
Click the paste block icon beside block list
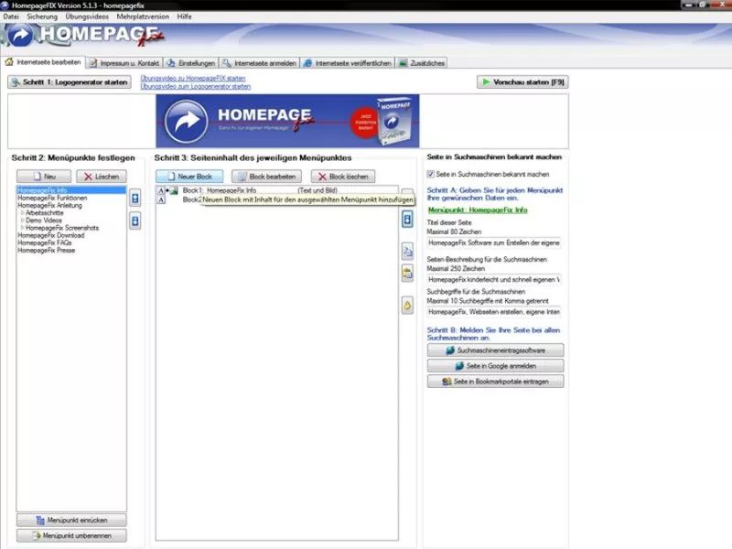pos(407,272)
